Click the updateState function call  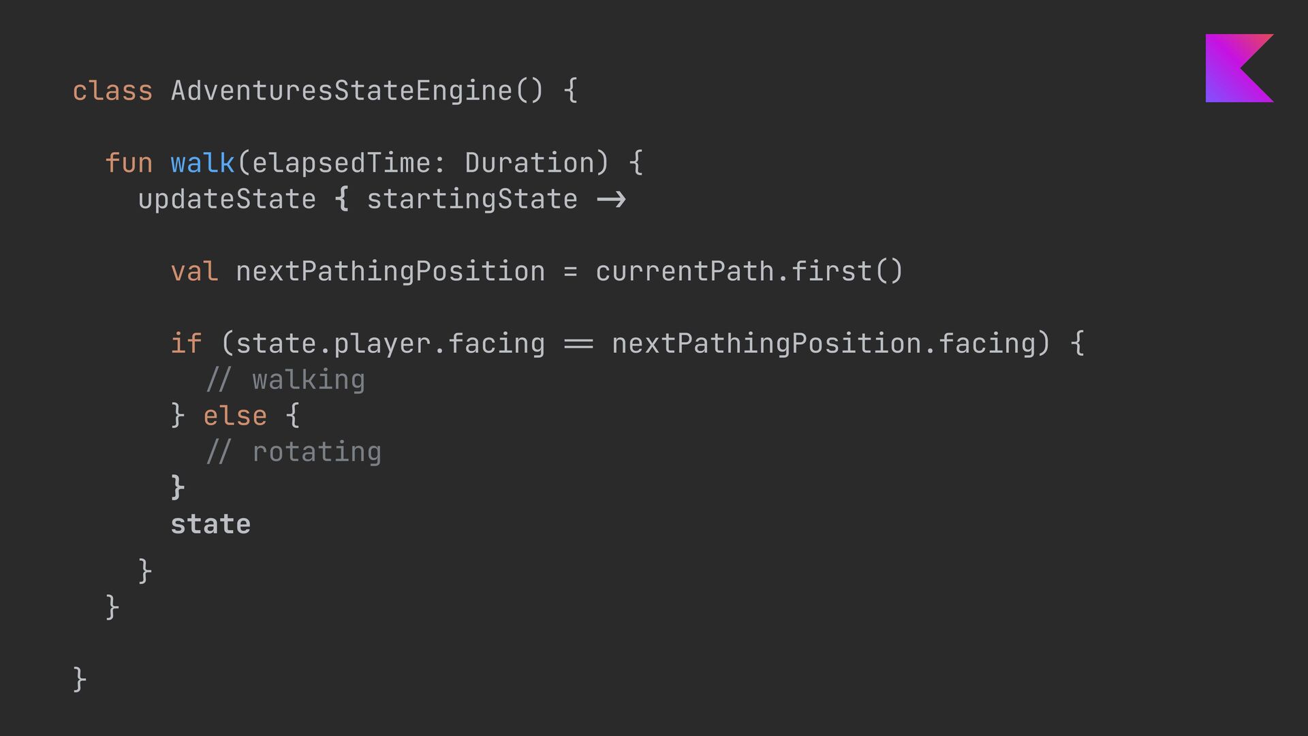tap(227, 200)
